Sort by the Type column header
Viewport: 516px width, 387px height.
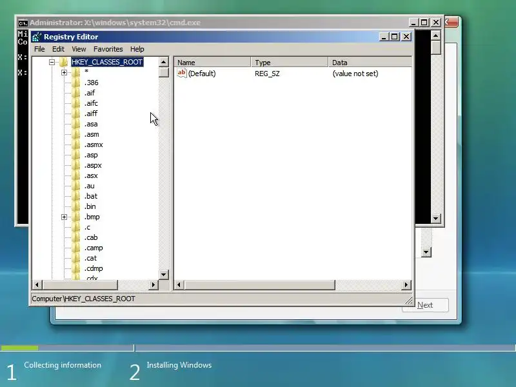pos(290,62)
